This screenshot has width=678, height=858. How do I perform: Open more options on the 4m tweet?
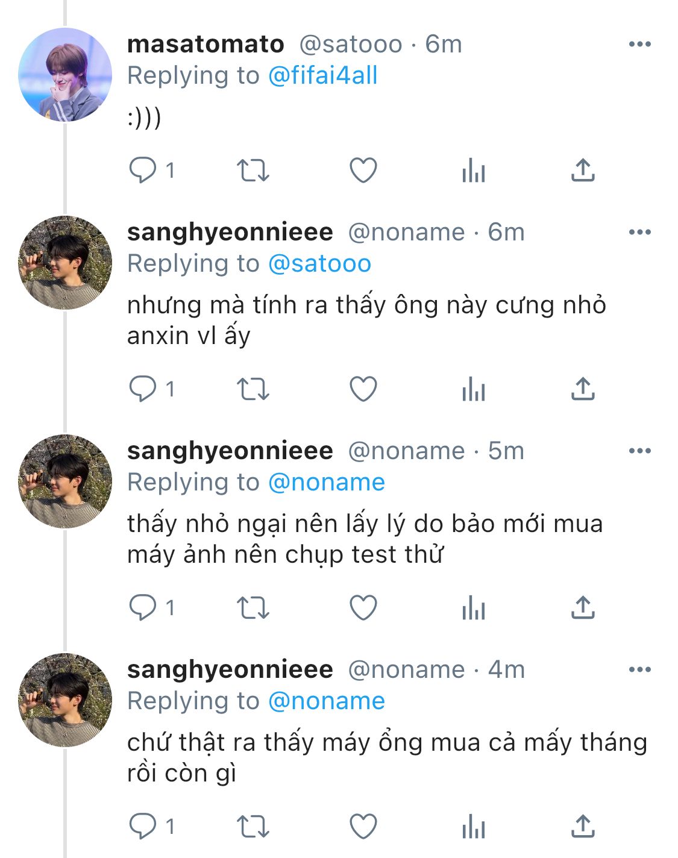click(639, 669)
